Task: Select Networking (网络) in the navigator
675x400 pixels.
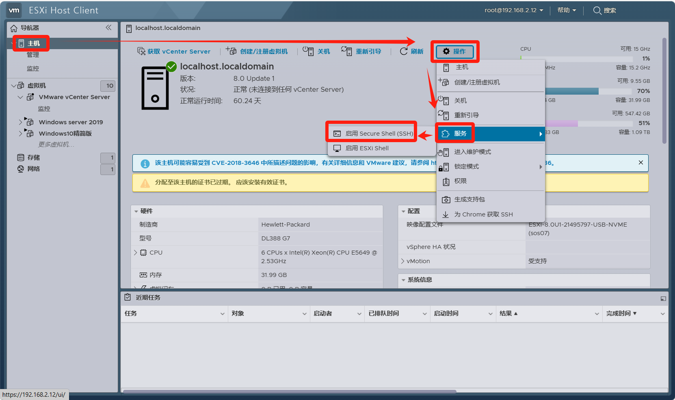Action: coord(33,169)
